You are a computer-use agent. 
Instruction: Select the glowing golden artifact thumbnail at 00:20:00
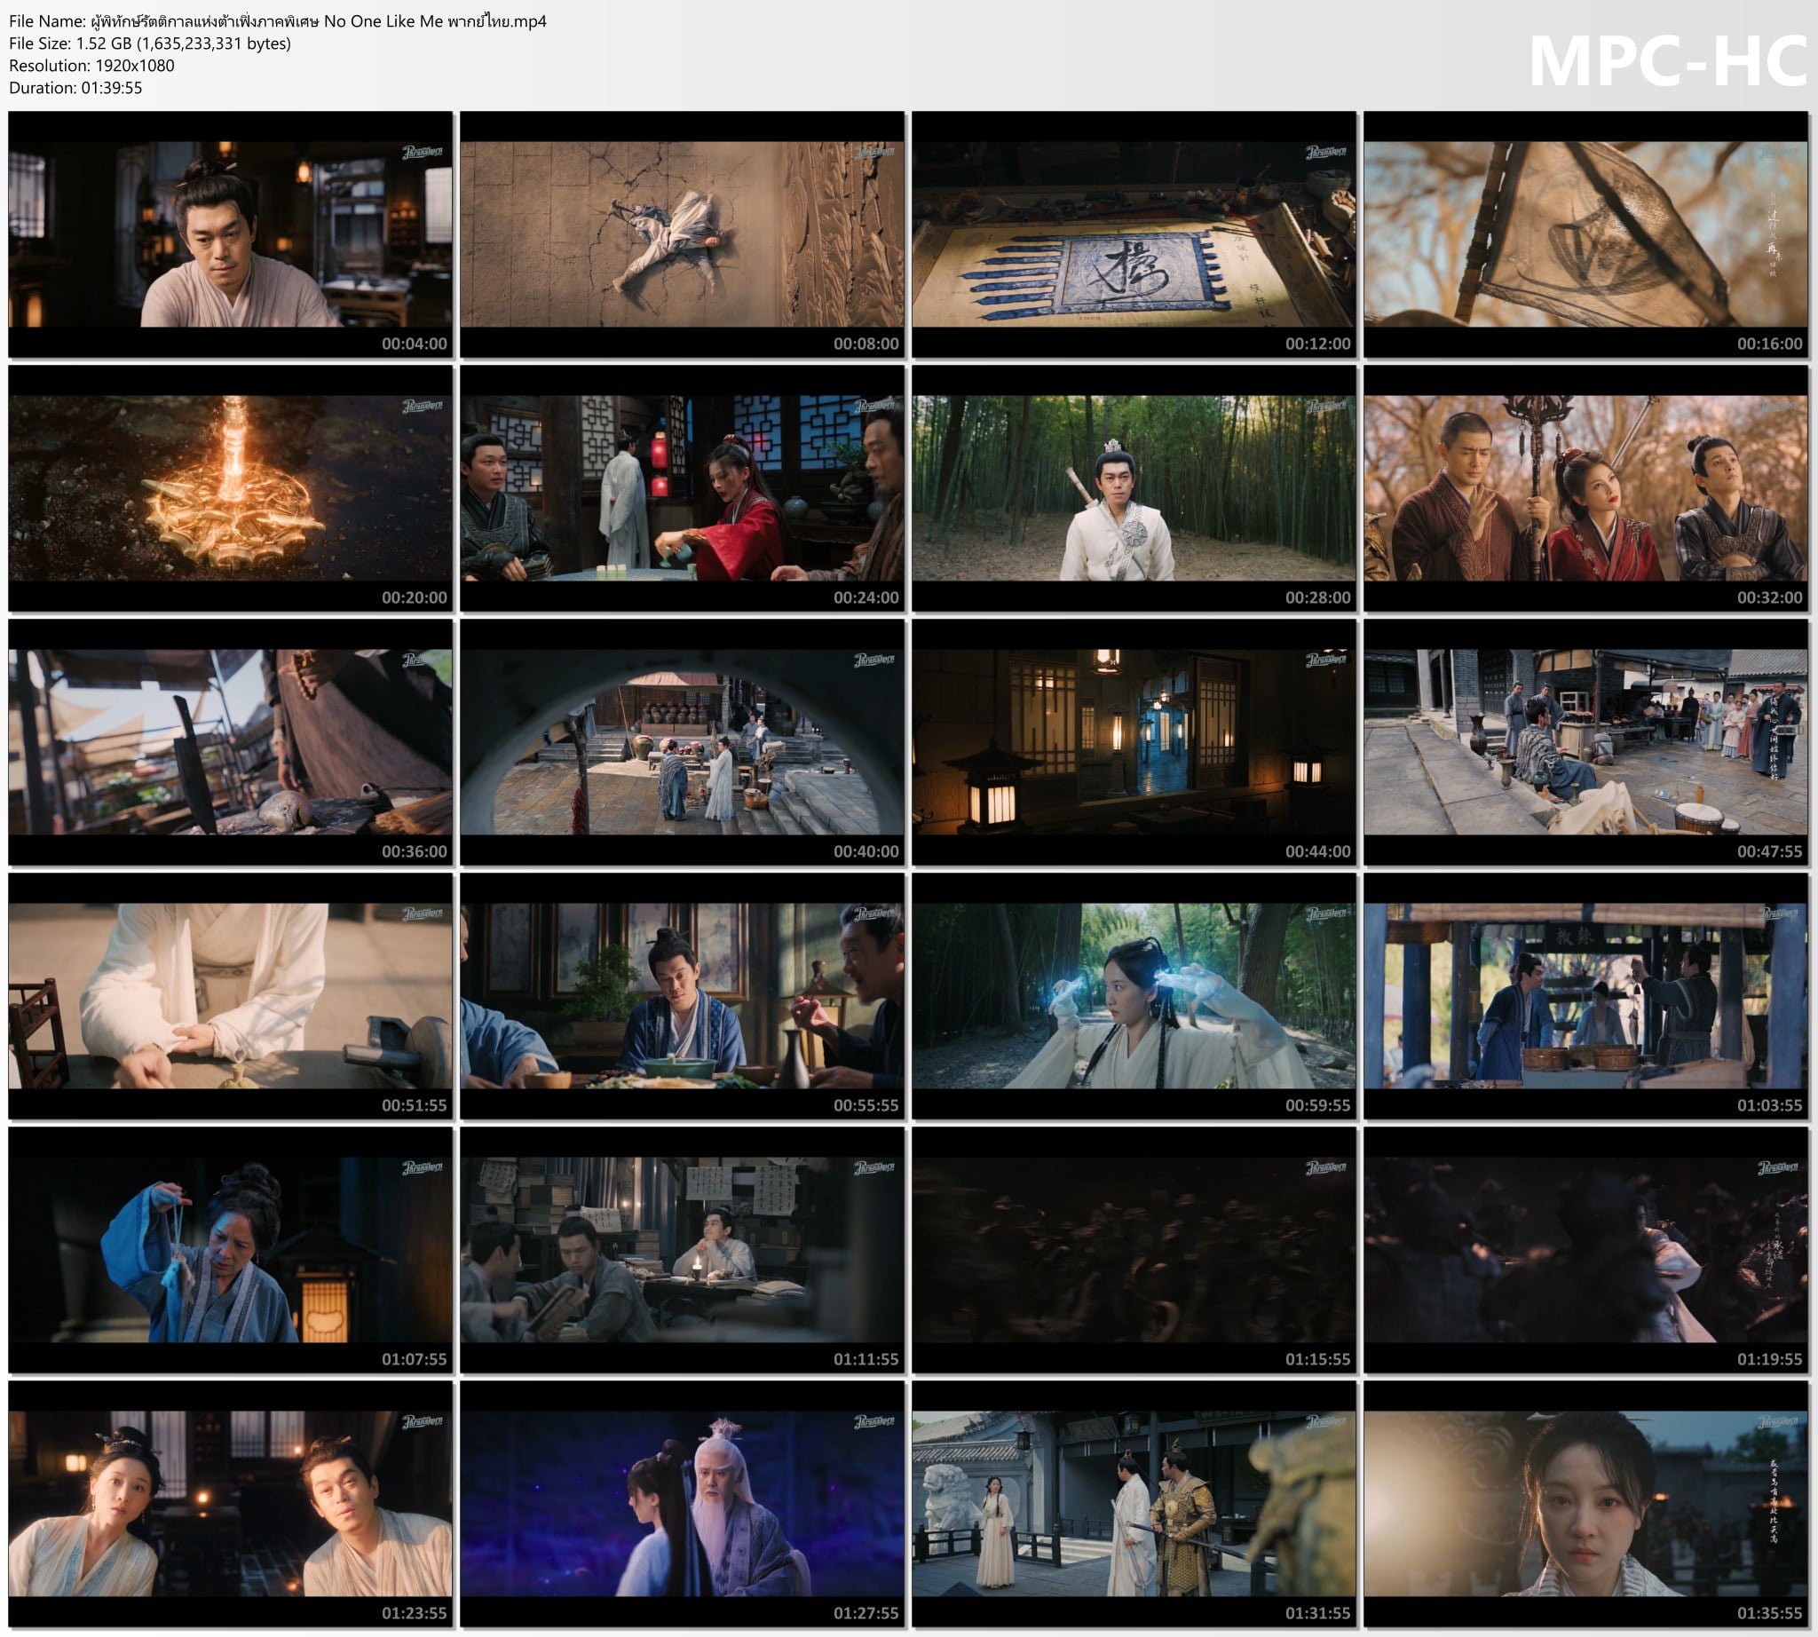[230, 487]
